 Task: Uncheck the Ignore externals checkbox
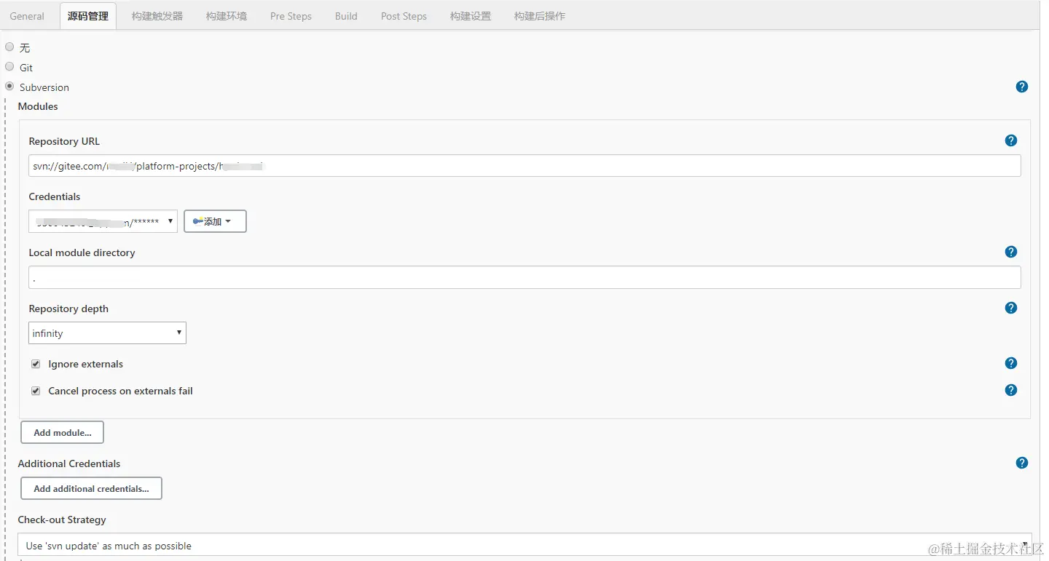36,364
